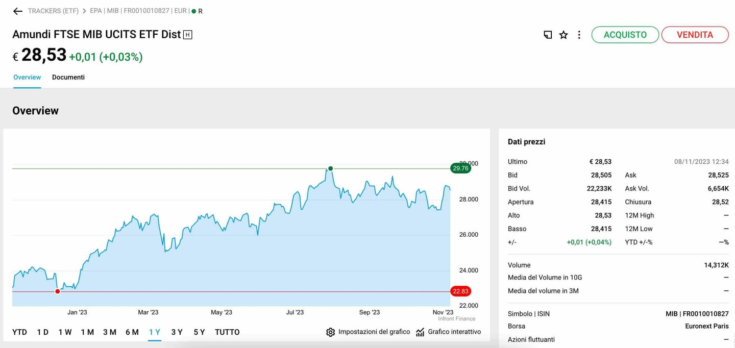The width and height of the screenshot is (735, 348).
Task: Switch to the Documenti tab
Action: click(x=68, y=77)
